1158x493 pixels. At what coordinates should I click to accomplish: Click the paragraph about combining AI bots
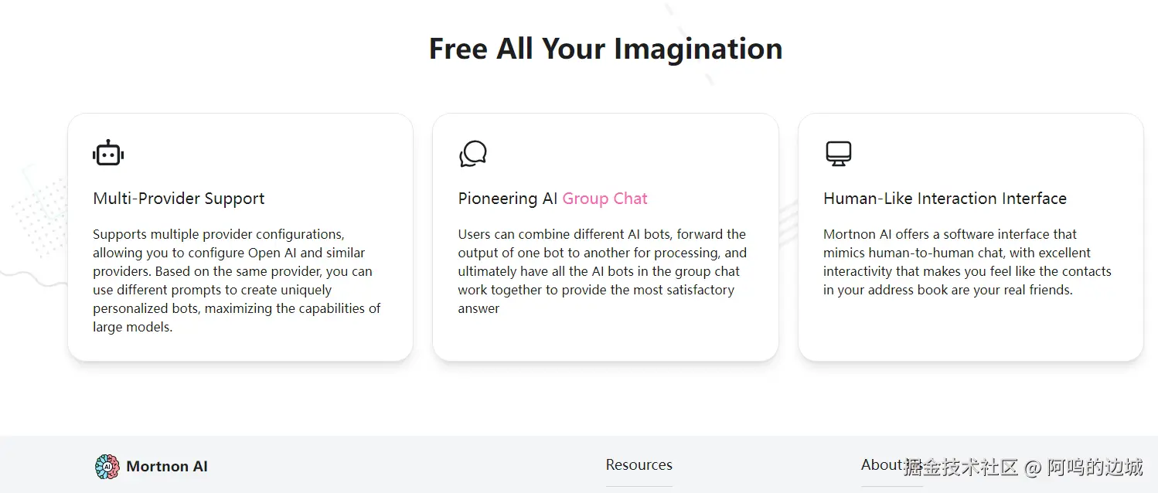click(601, 271)
